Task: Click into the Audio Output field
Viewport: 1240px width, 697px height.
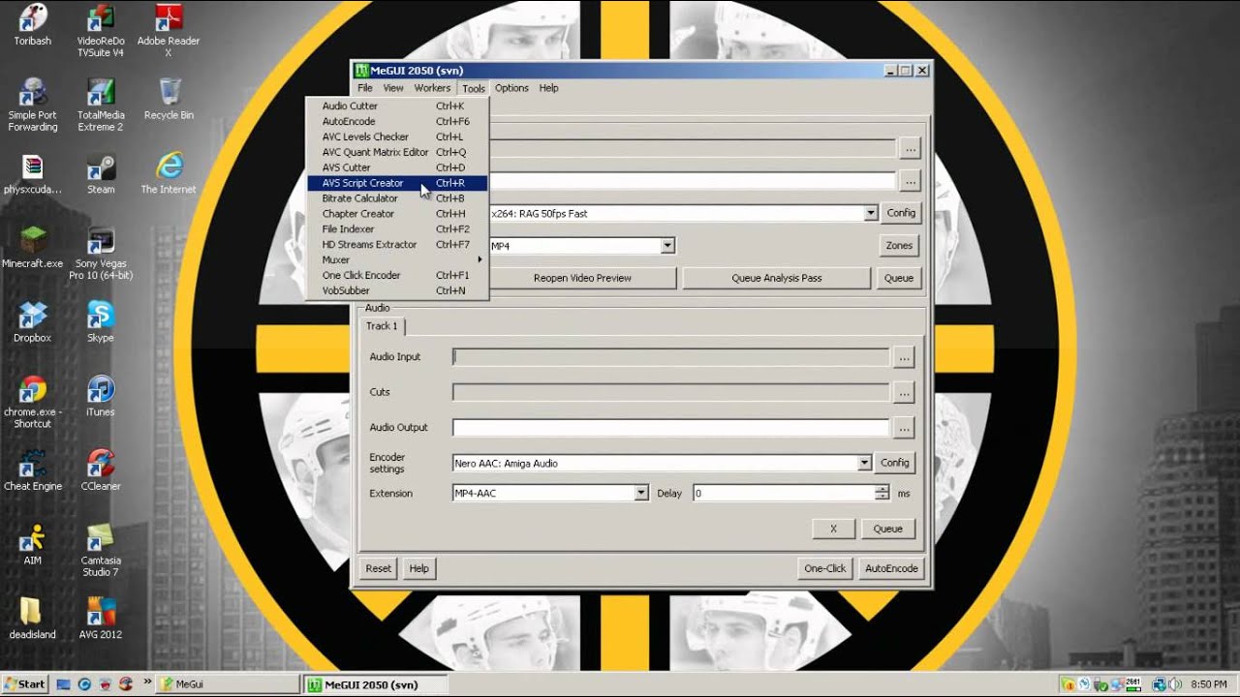Action: 670,428
